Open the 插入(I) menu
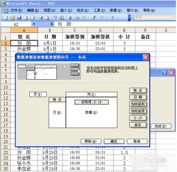Image resolution: width=177 pixels, height=172 pixels. 66,11
